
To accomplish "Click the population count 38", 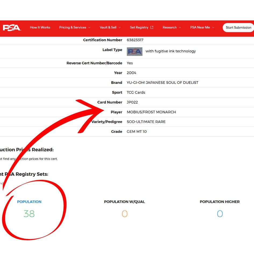I will tap(29, 214).
